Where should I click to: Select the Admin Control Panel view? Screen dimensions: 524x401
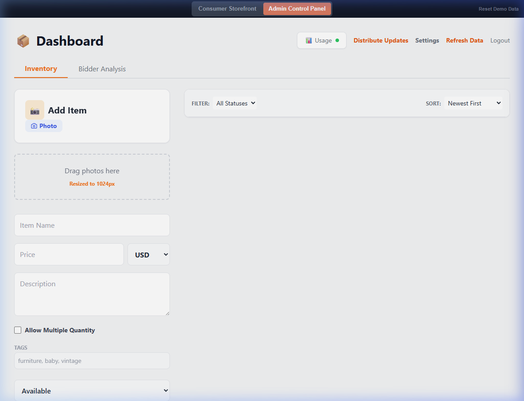tap(297, 8)
